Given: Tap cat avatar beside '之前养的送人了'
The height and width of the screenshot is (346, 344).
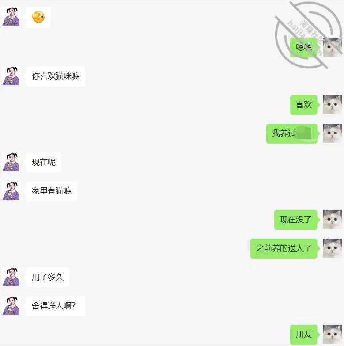Looking at the screenshot, I should tap(332, 248).
